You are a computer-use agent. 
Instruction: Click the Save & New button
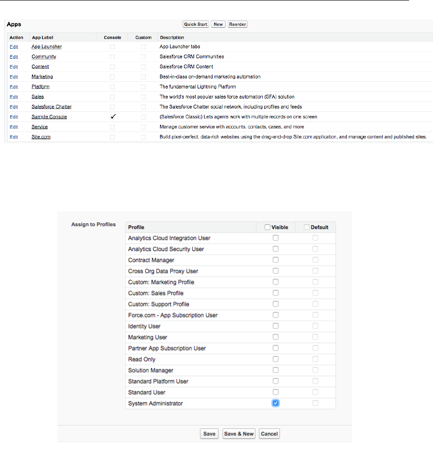[239, 434]
